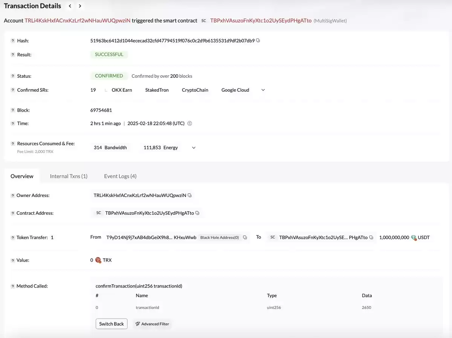Viewport: 452px width, 338px height.
Task: Click the transaction hash text
Action: pos(173,40)
